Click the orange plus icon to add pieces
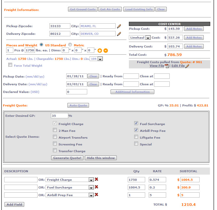The width and height of the screenshot is (217, 210). pos(100,50)
